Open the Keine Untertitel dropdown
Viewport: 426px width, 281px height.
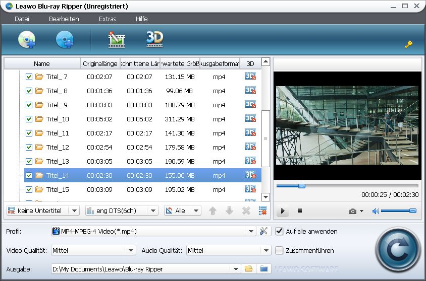(x=43, y=210)
